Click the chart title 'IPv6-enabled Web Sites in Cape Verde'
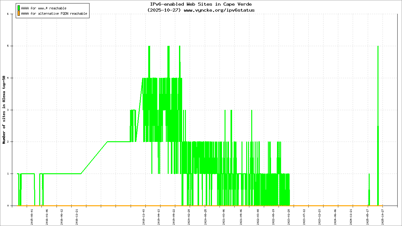This screenshot has height=226, width=402. 201,4
